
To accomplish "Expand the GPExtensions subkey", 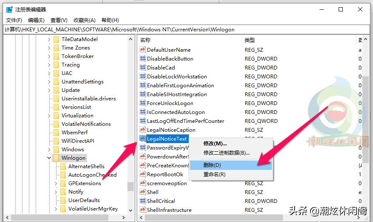I will 56,183.
